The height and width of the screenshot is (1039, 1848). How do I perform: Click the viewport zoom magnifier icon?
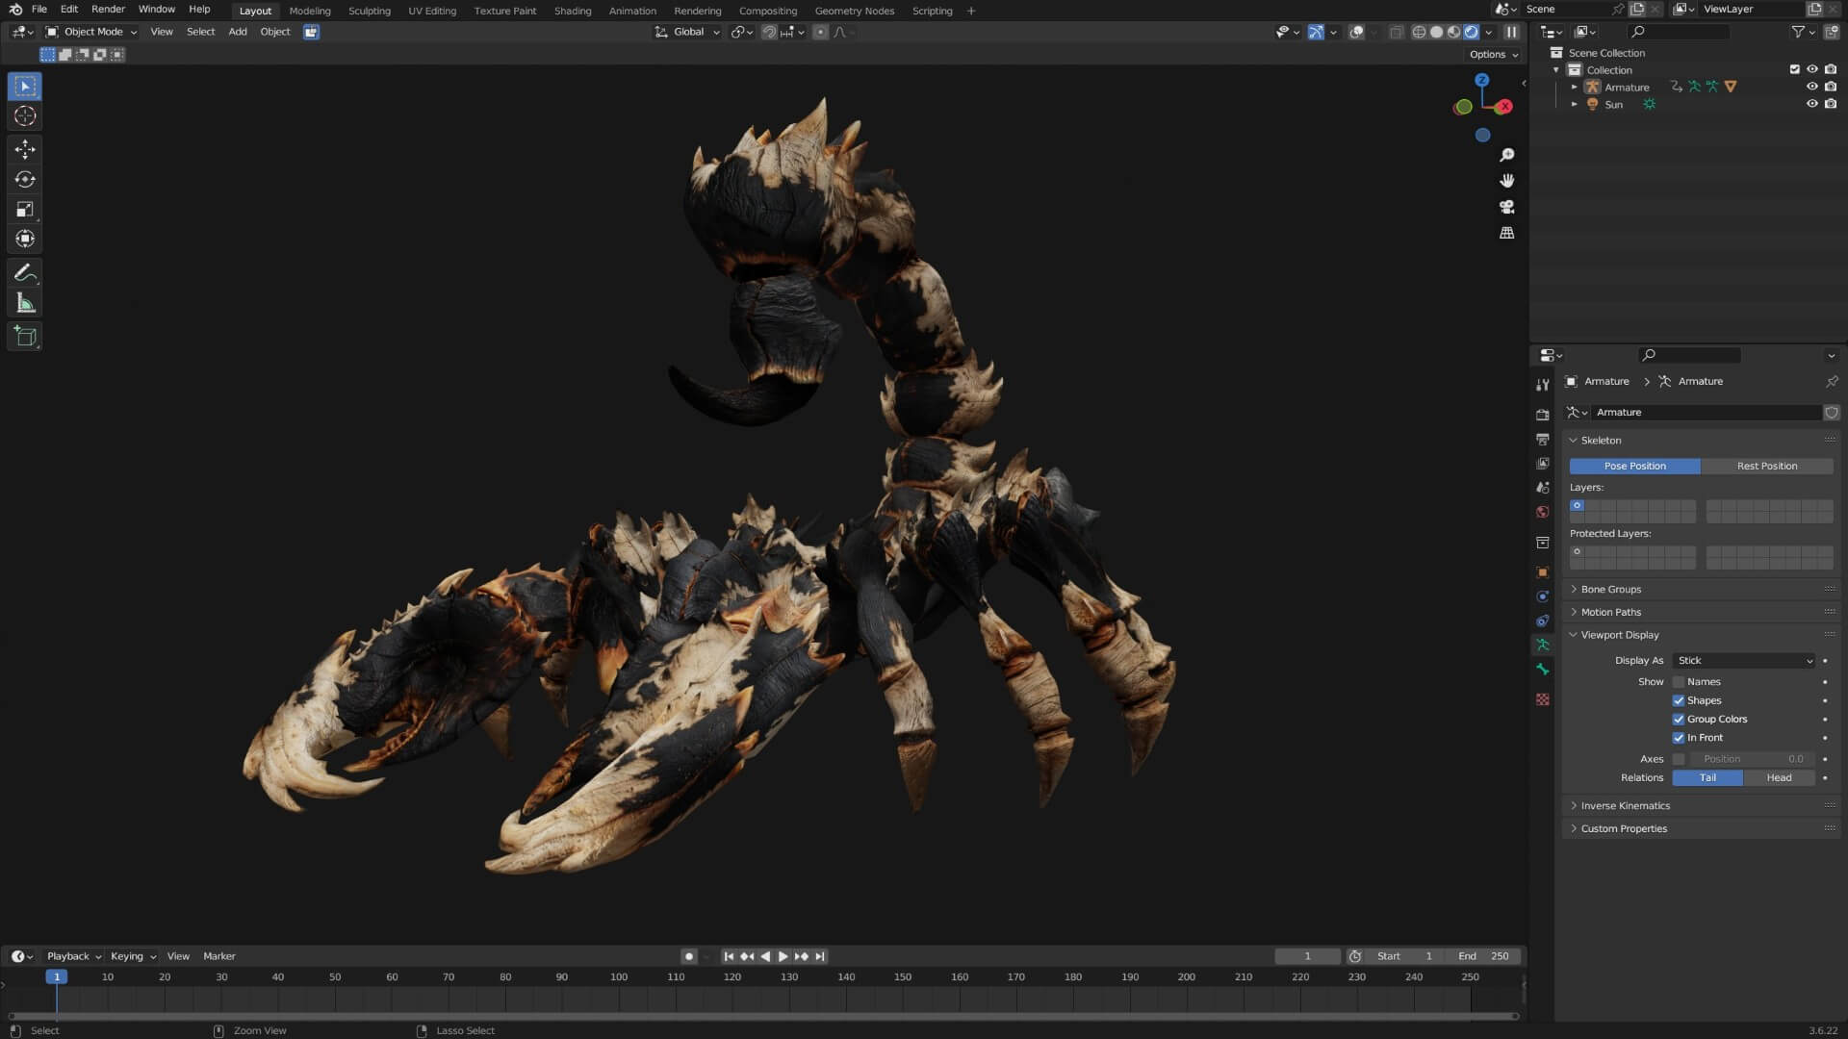(1507, 155)
